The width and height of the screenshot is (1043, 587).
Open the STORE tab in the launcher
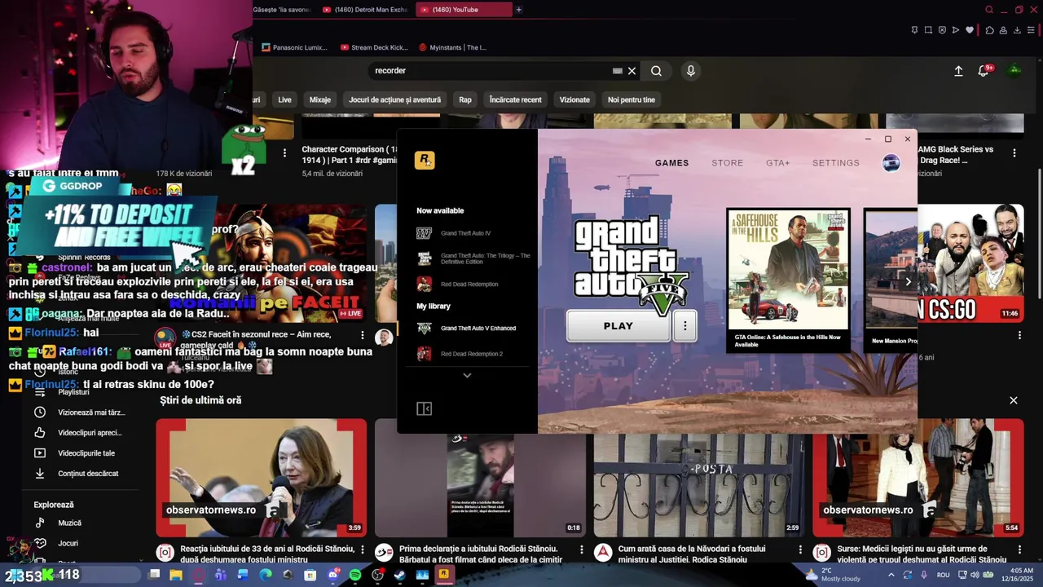click(728, 163)
